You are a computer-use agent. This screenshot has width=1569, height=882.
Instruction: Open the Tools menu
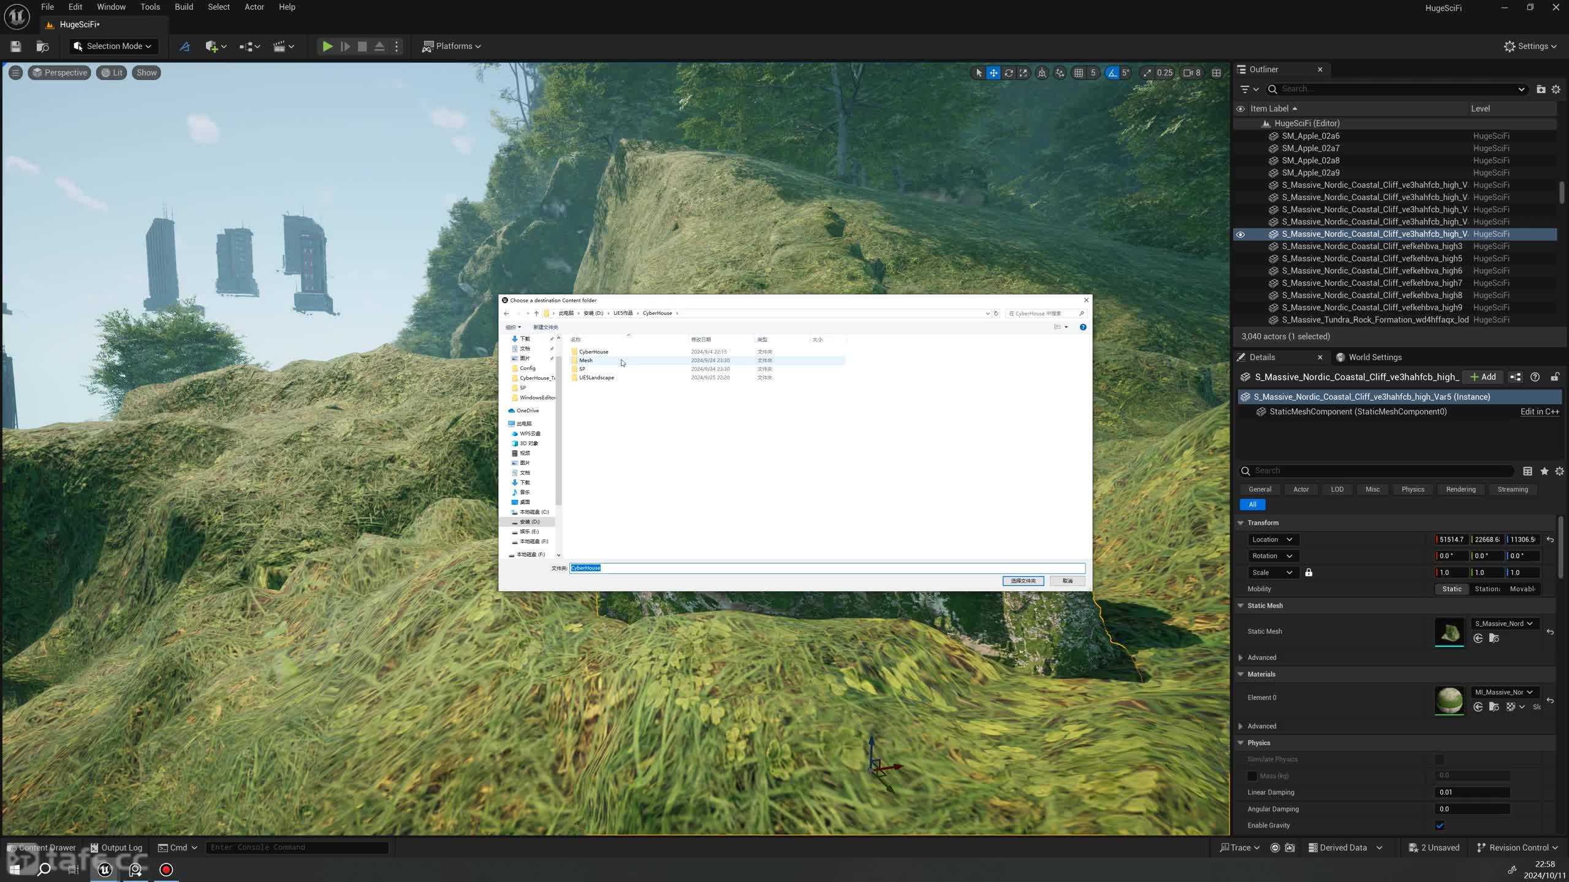[x=150, y=7]
